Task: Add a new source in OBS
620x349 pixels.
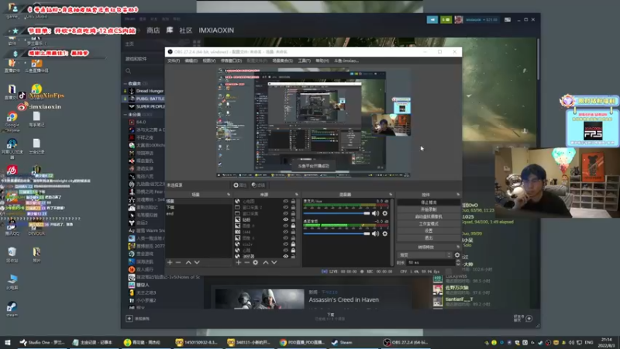Action: coord(239,262)
